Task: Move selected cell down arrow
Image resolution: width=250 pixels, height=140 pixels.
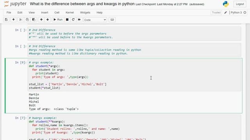Action: click(x=48, y=20)
